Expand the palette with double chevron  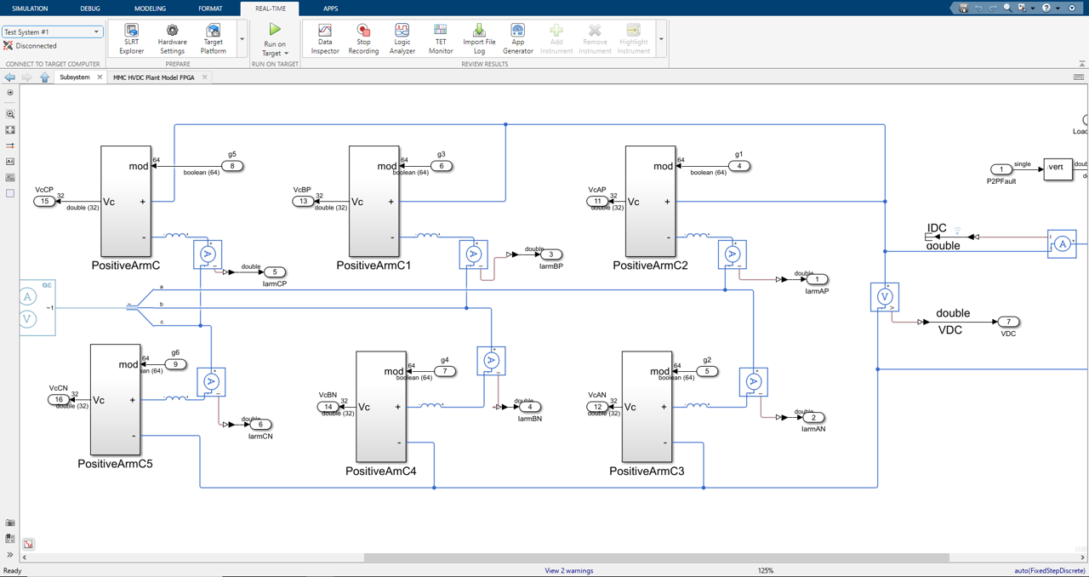(x=10, y=555)
